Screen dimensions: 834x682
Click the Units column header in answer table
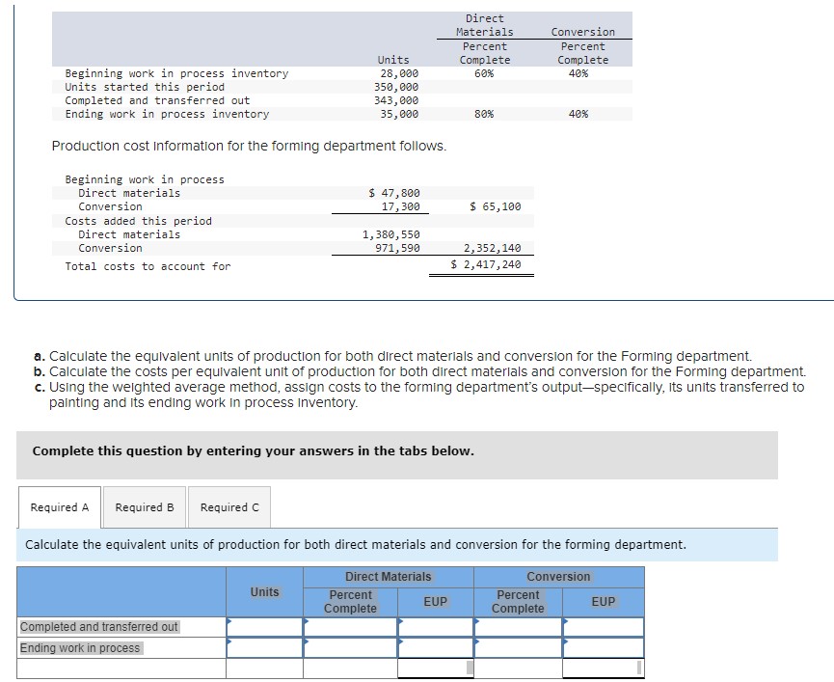pyautogui.click(x=264, y=592)
